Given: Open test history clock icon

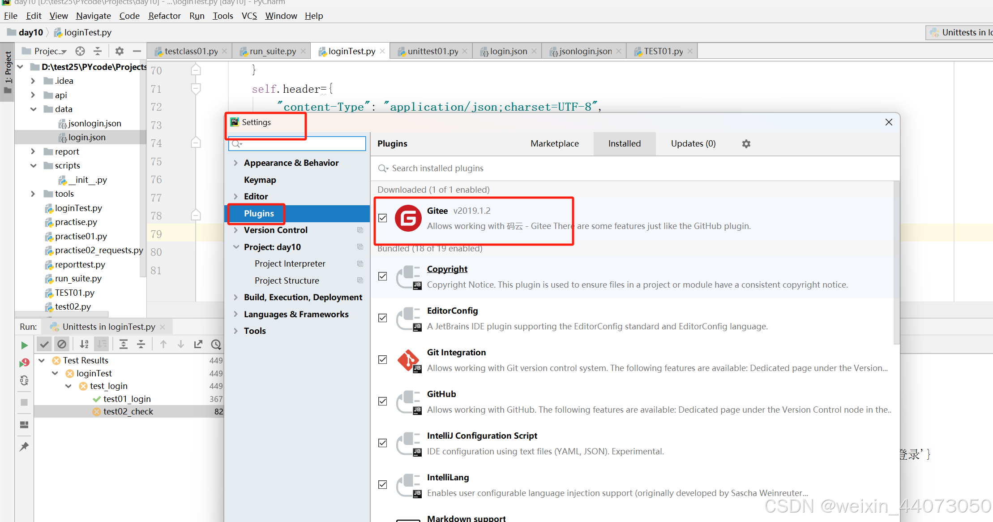Looking at the screenshot, I should coord(216,344).
